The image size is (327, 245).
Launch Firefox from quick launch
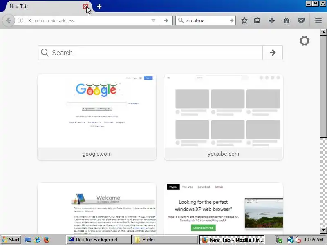coord(47,240)
